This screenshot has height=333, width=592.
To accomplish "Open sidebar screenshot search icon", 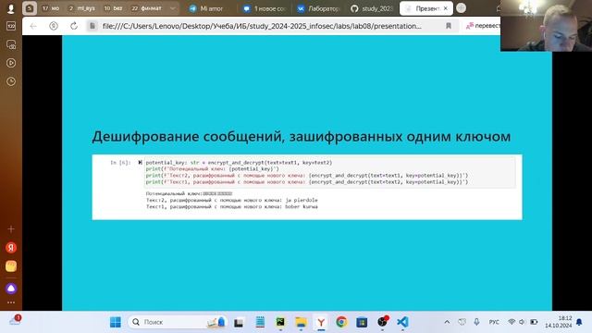I will 11,44.
